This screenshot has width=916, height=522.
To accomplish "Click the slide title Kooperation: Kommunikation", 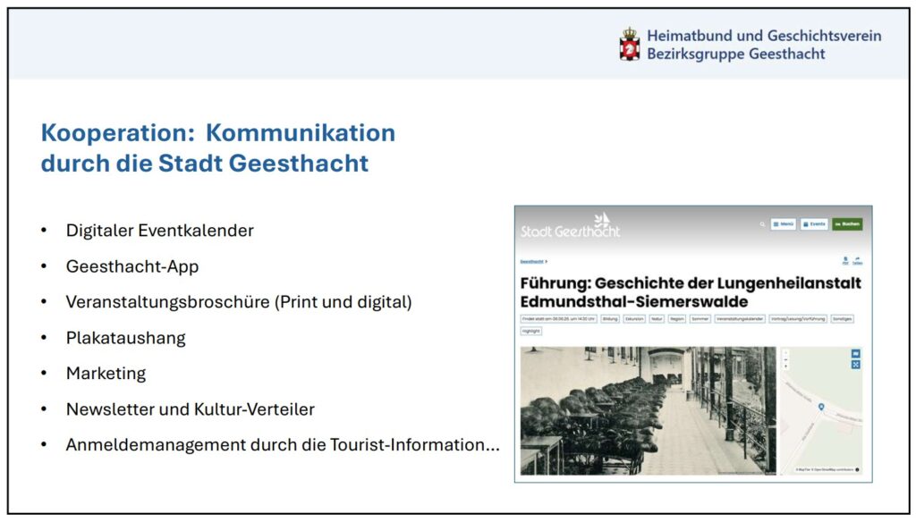I will (218, 147).
